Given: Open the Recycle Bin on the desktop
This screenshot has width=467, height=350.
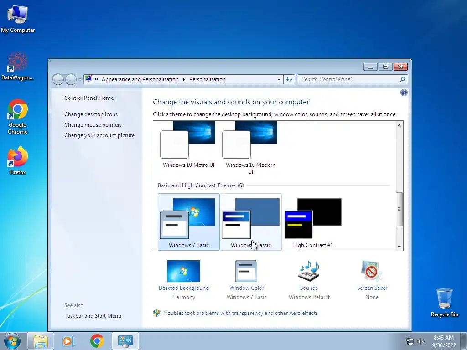Looking at the screenshot, I should coord(444,303).
